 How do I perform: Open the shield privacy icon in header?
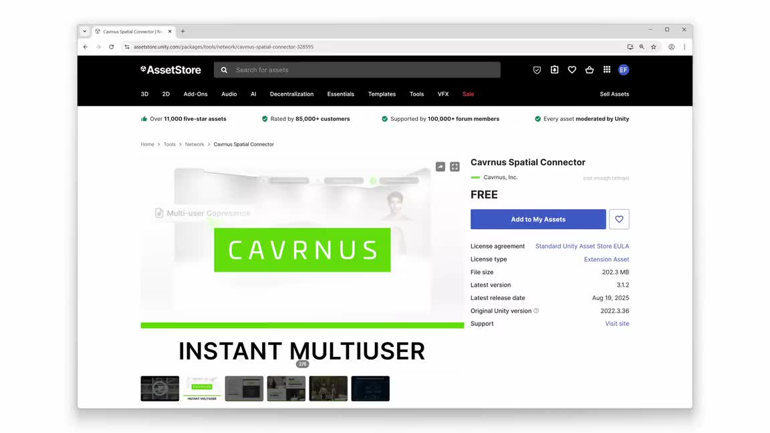(537, 70)
